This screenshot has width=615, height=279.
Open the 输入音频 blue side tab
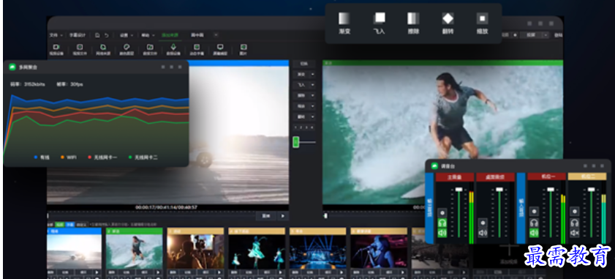pyautogui.click(x=521, y=208)
